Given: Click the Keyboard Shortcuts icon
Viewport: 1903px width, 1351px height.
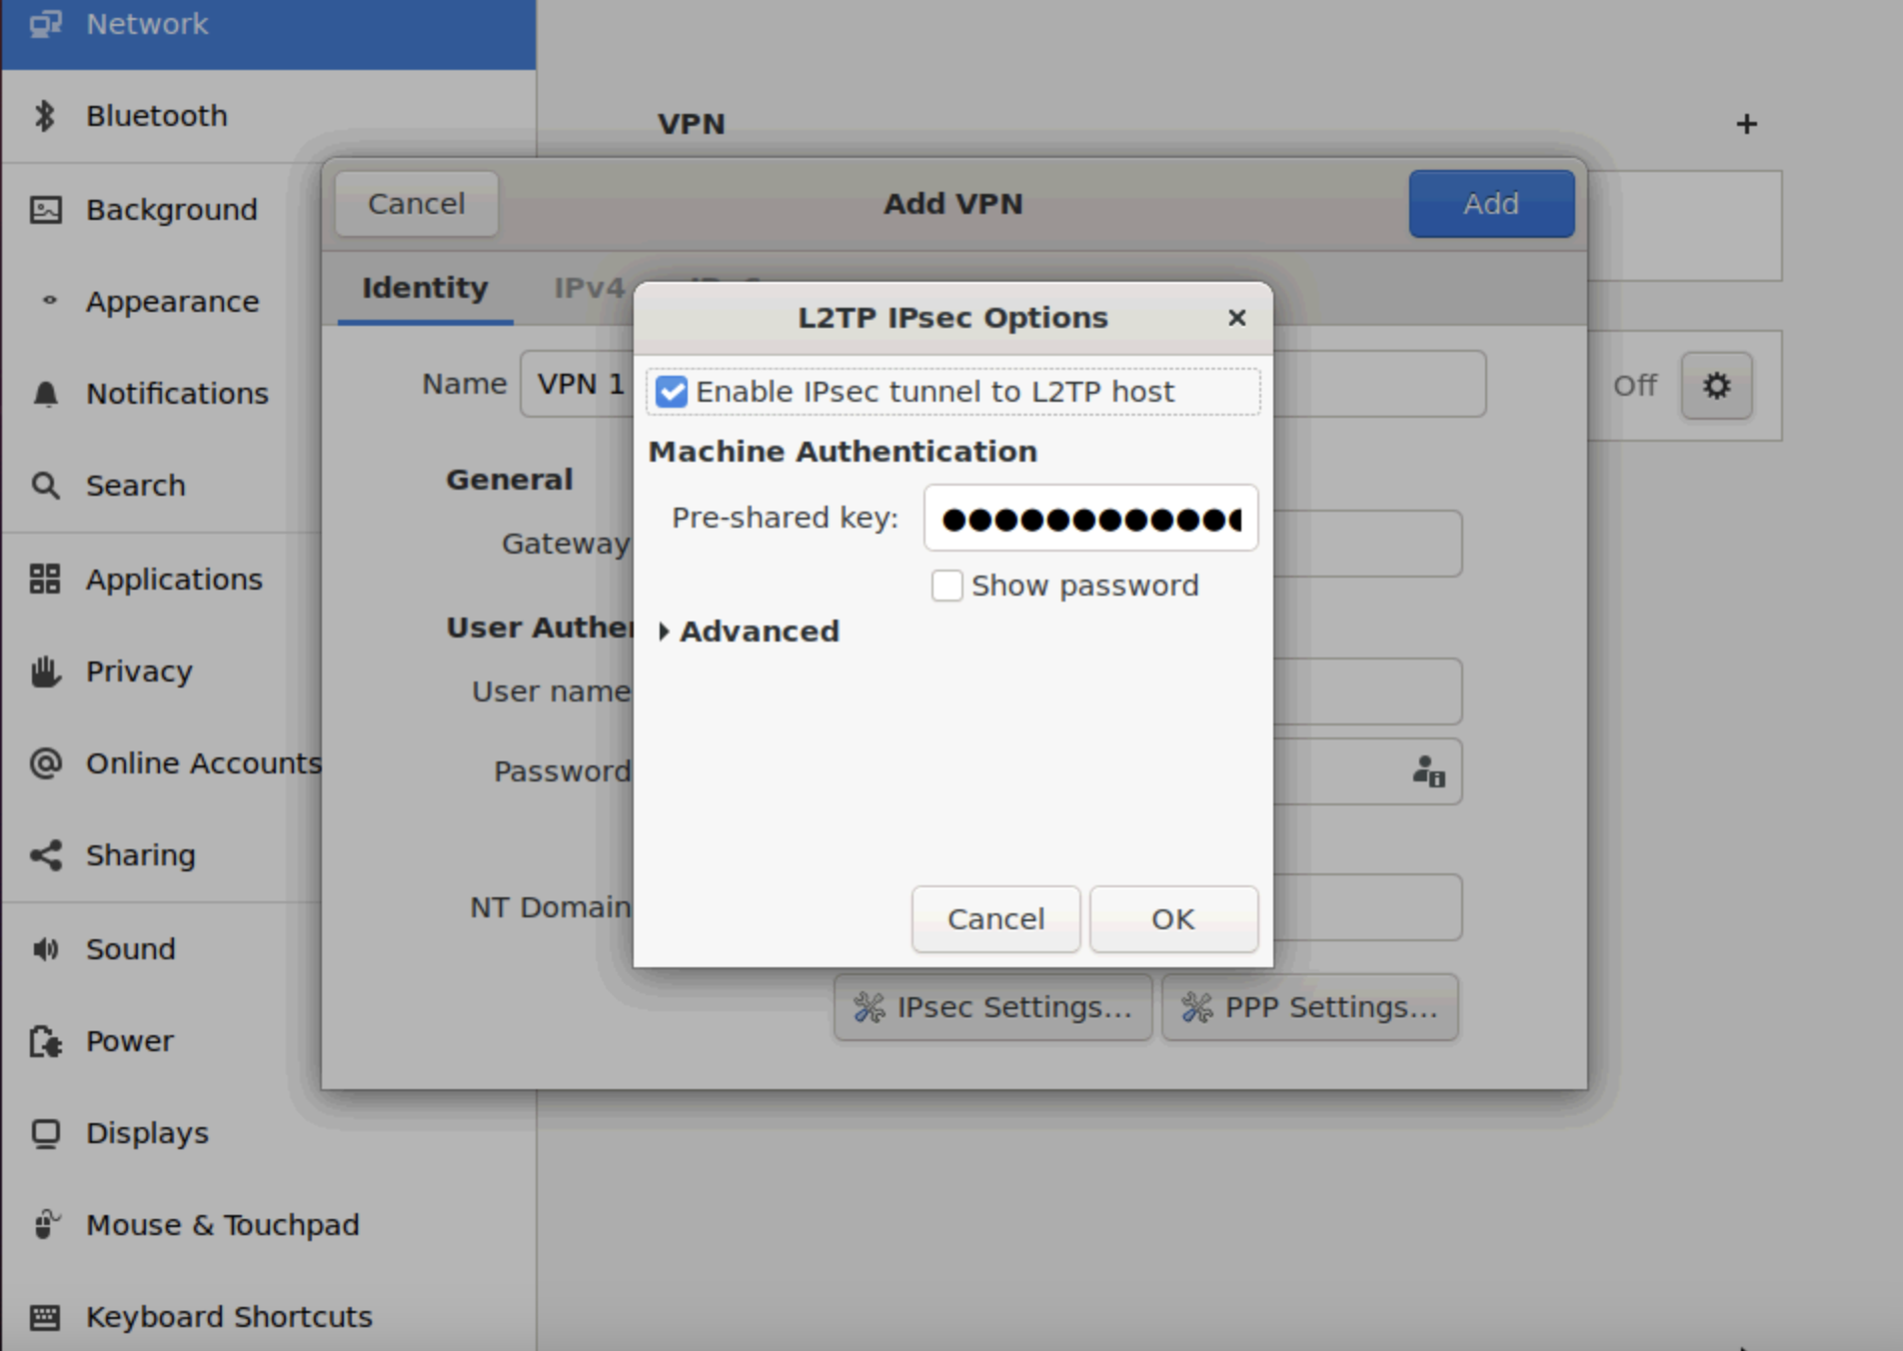Looking at the screenshot, I should 46,1317.
